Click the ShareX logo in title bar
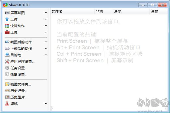The width and height of the screenshot is (170, 113). coord(5,5)
